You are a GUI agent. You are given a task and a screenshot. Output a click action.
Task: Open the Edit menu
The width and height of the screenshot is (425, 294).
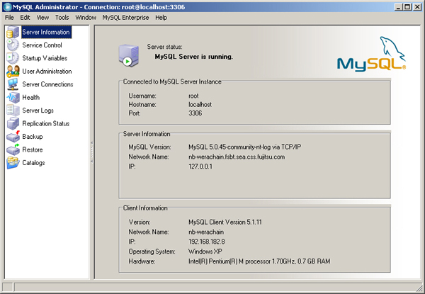[x=25, y=18]
